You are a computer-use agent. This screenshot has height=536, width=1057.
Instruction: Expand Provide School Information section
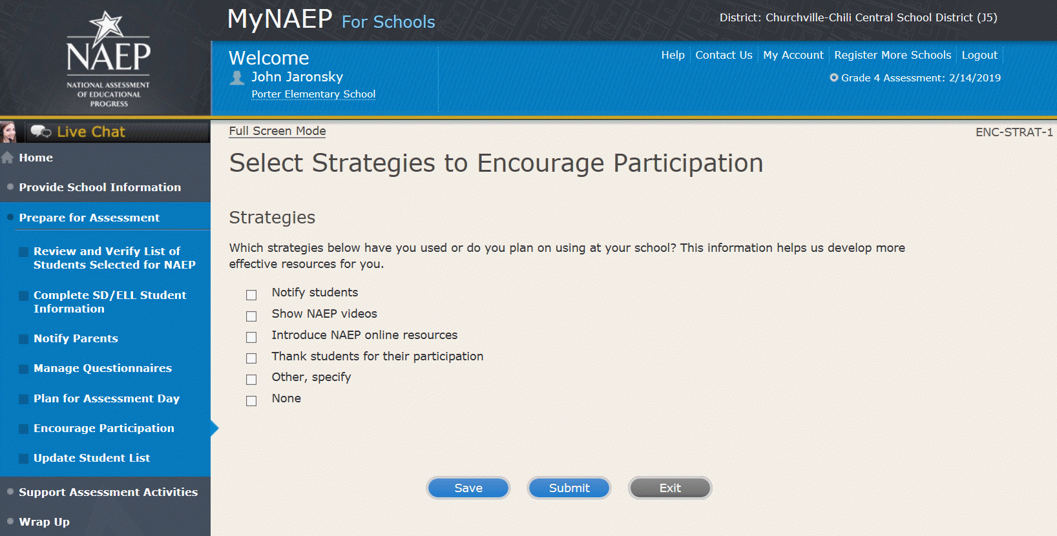[99, 187]
